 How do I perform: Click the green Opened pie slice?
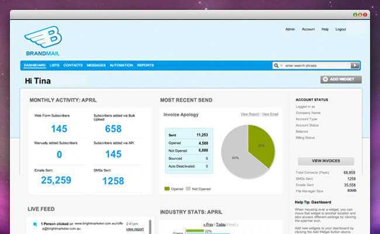click(x=262, y=145)
